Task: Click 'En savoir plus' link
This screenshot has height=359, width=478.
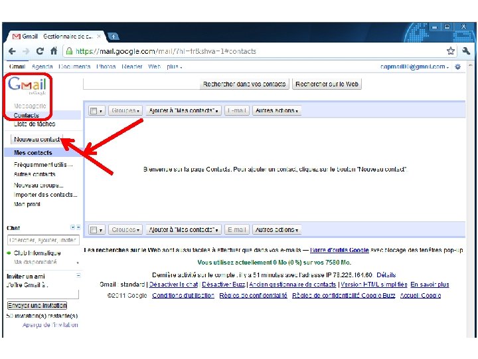Action: point(430,285)
